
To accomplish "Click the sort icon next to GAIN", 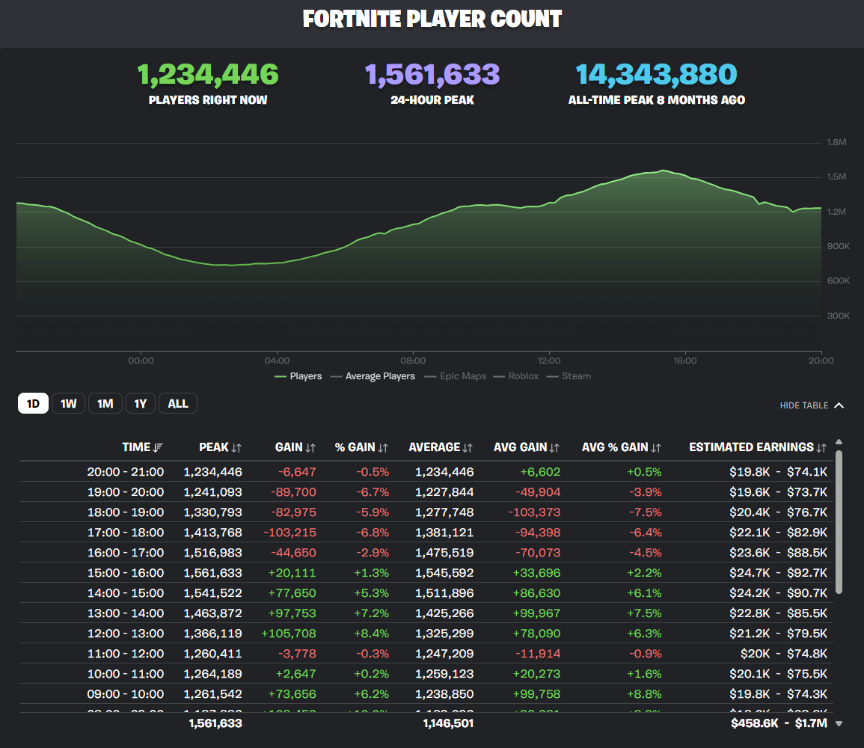I will (x=310, y=448).
